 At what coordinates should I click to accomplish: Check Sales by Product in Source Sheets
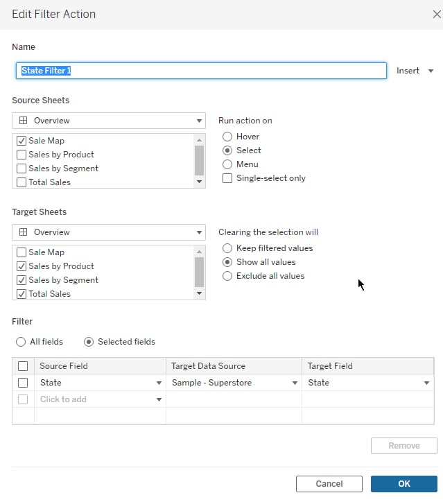(21, 155)
